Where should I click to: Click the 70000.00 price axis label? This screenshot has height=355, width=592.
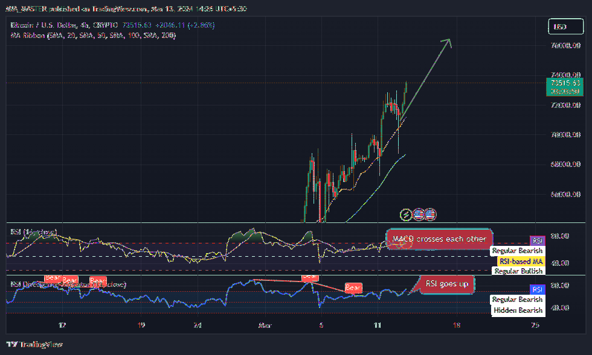tap(565, 134)
